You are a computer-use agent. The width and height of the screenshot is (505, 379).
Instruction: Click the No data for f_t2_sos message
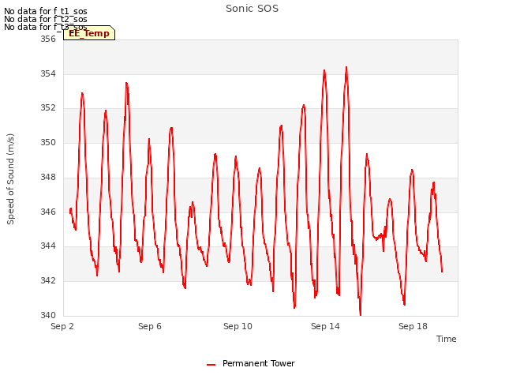tap(46, 19)
